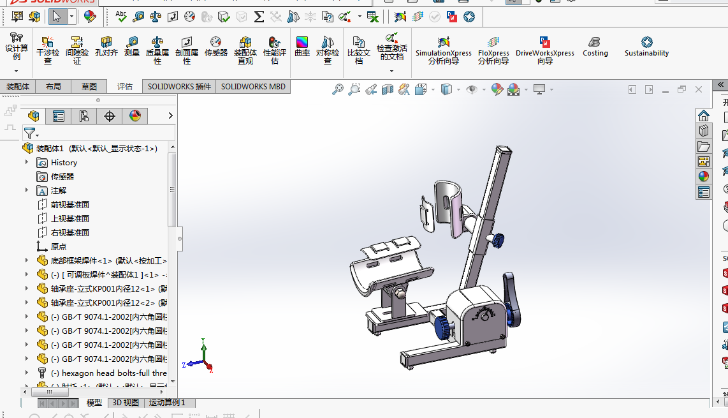Image resolution: width=728 pixels, height=418 pixels.
Task: Collapse the task pane with the double chevron
Action: click(x=721, y=84)
